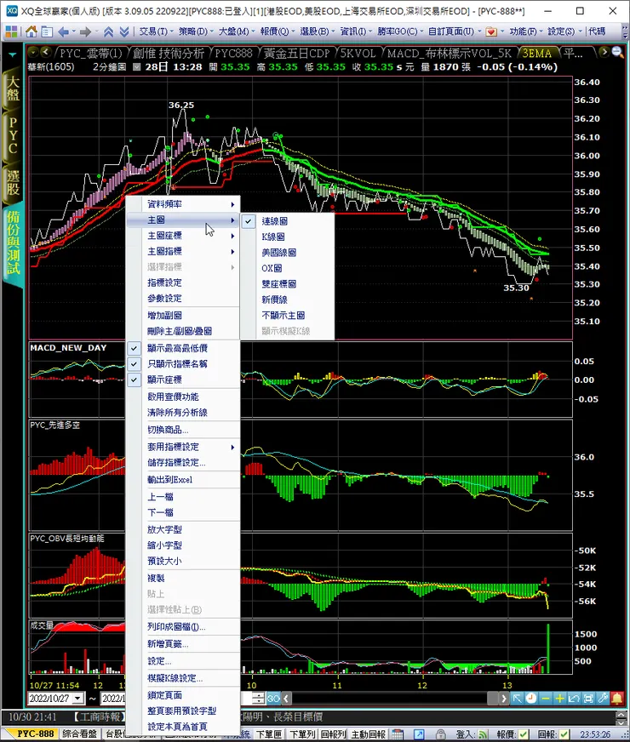Click the padlock icon in status bar
Image resolution: width=630 pixels, height=742 pixels.
coord(441,734)
